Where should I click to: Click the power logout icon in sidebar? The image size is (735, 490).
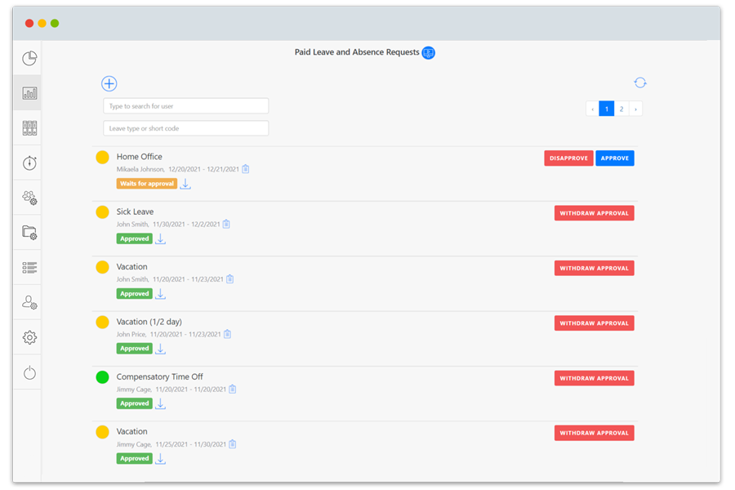pos(29,373)
